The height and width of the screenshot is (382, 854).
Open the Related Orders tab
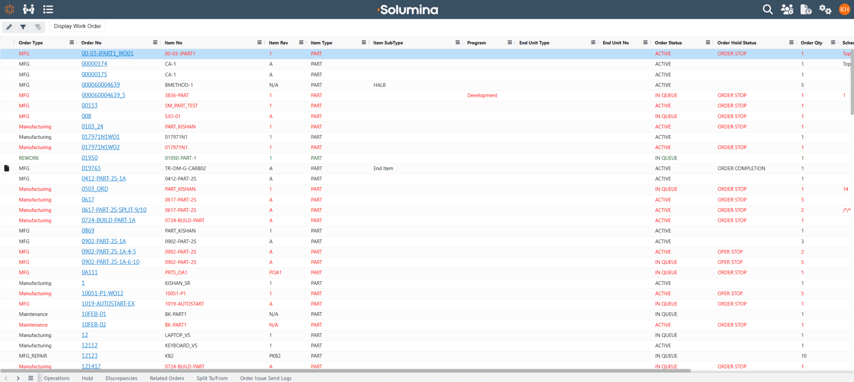click(167, 378)
